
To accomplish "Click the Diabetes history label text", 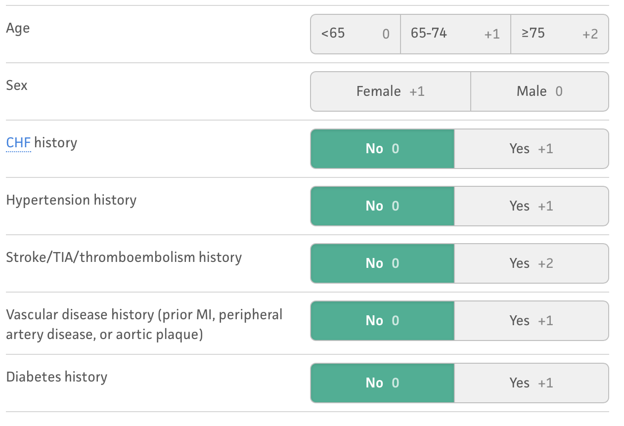I will coord(56,377).
